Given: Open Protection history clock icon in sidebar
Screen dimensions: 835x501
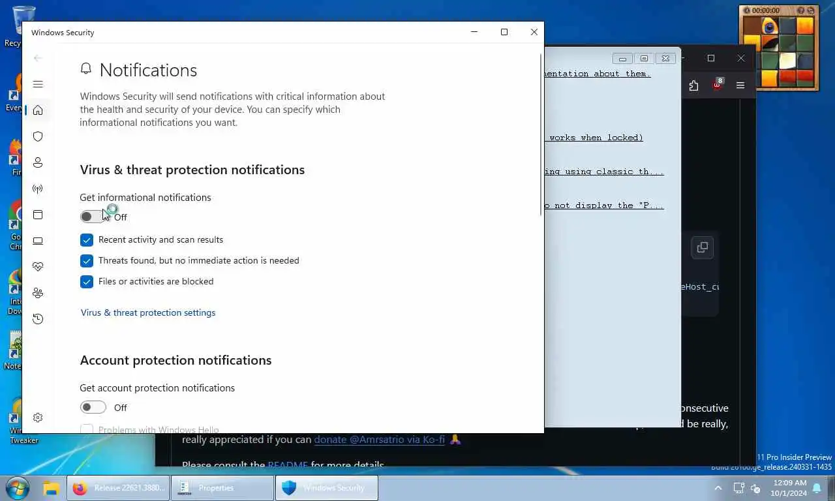Looking at the screenshot, I should pos(38,319).
